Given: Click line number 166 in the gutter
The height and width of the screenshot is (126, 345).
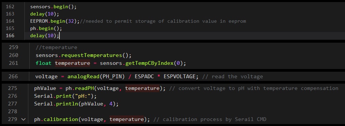Looking at the screenshot, I should click(x=10, y=36).
